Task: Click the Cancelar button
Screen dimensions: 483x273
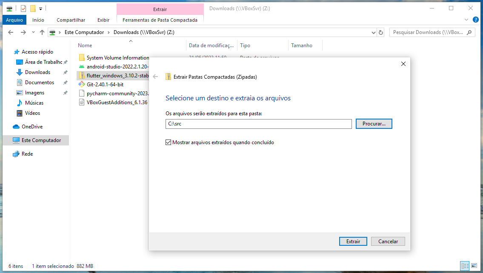Action: click(388, 241)
